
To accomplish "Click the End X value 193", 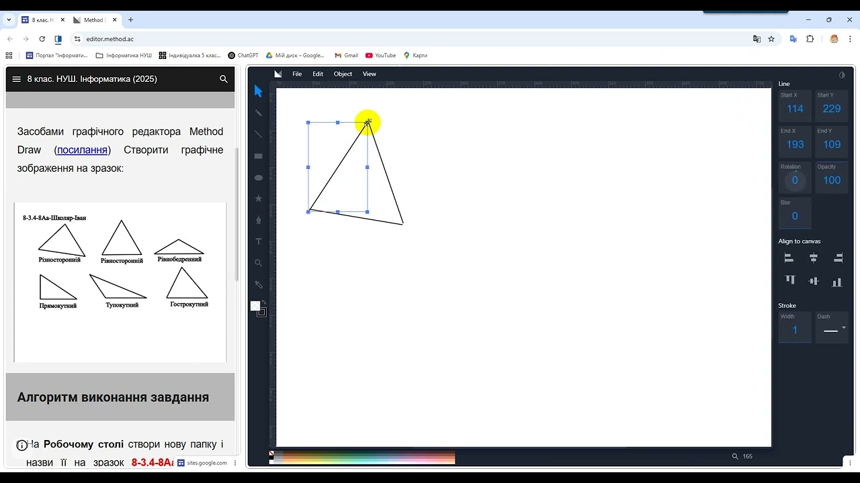I will tap(795, 144).
